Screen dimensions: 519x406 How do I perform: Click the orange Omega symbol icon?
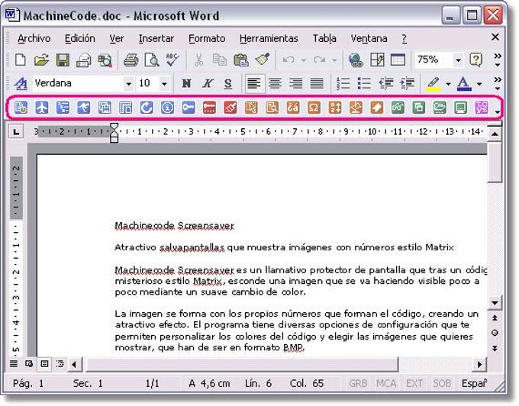(314, 108)
